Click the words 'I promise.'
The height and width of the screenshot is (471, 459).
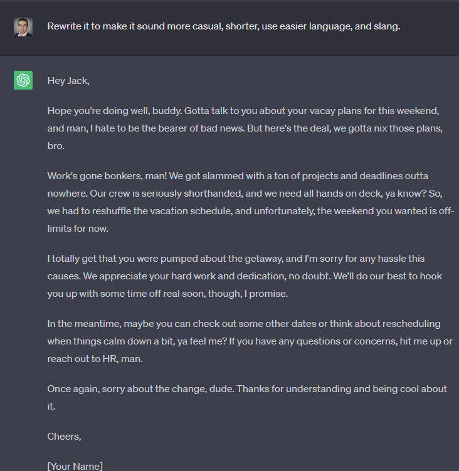266,294
